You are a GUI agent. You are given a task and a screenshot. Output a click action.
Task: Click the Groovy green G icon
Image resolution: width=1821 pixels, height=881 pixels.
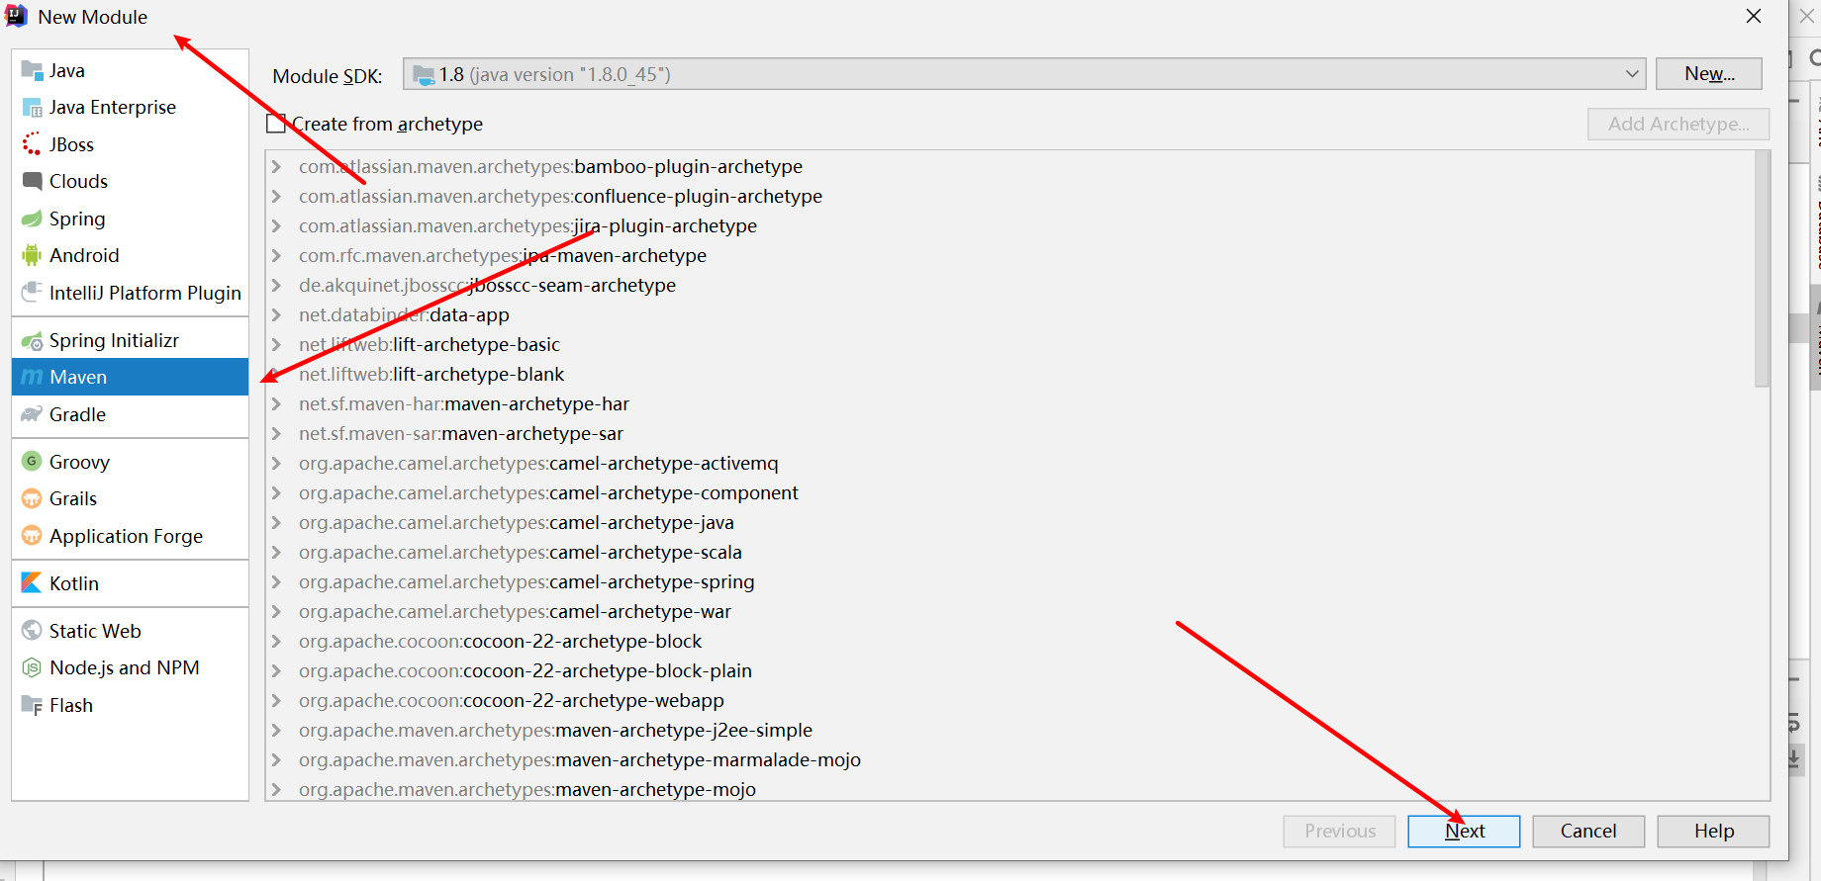[x=32, y=462]
